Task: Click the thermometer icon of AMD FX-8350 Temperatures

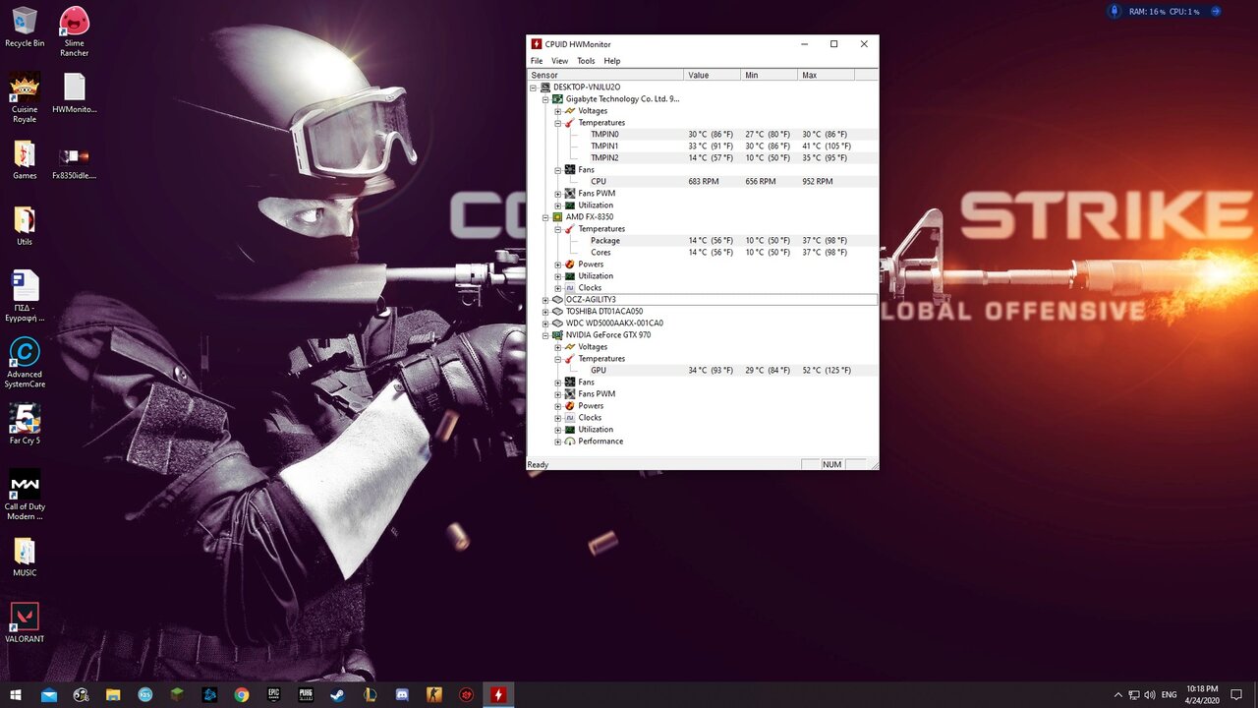Action: click(x=570, y=229)
